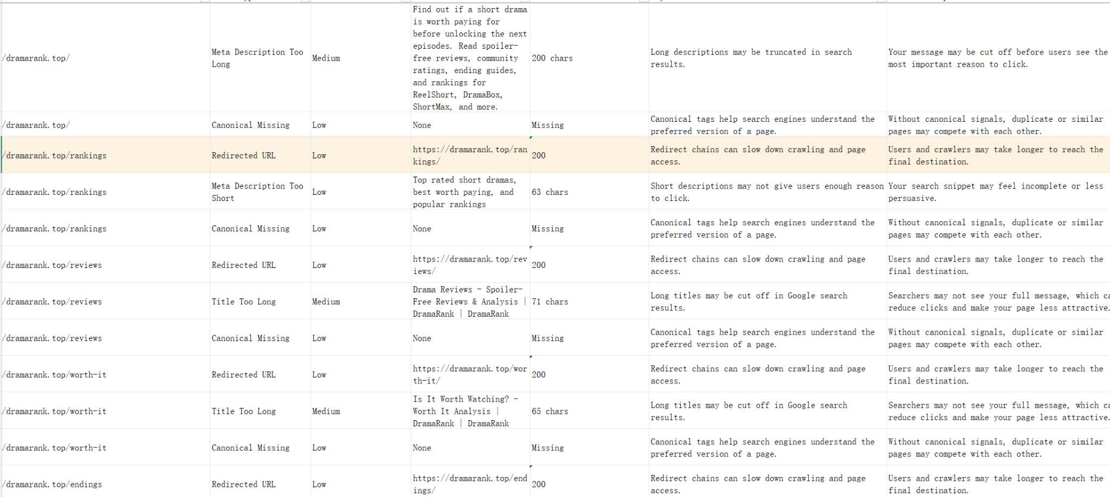Click 'Redirected URL' in the reviews row

point(243,265)
